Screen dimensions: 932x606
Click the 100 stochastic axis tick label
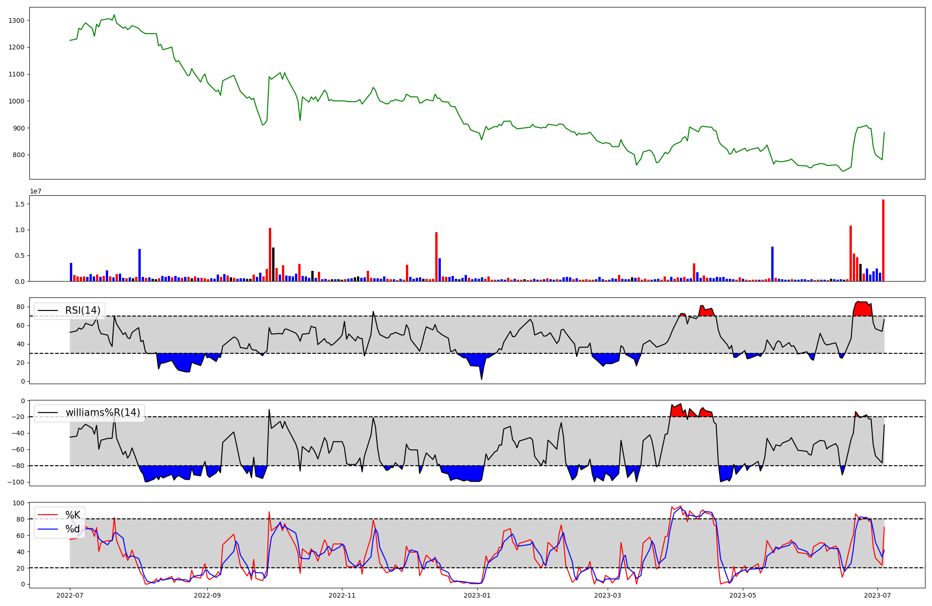19,503
